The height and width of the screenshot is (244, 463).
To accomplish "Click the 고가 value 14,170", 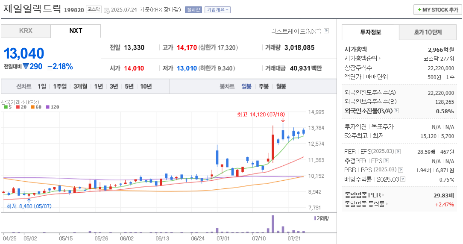I will click(x=187, y=47).
